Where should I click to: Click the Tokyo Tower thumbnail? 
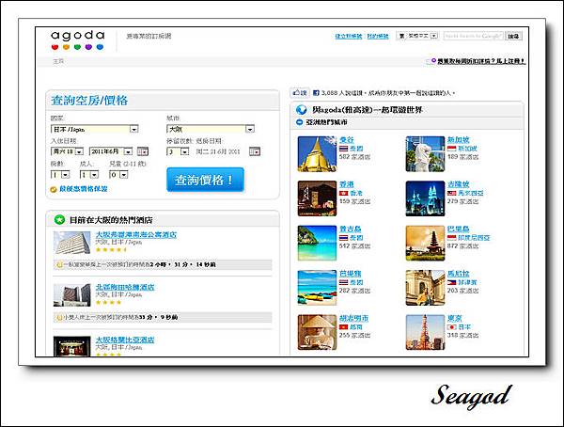click(425, 332)
